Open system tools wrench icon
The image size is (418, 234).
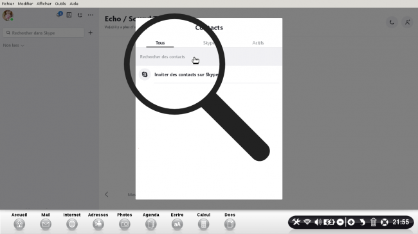pos(296,222)
